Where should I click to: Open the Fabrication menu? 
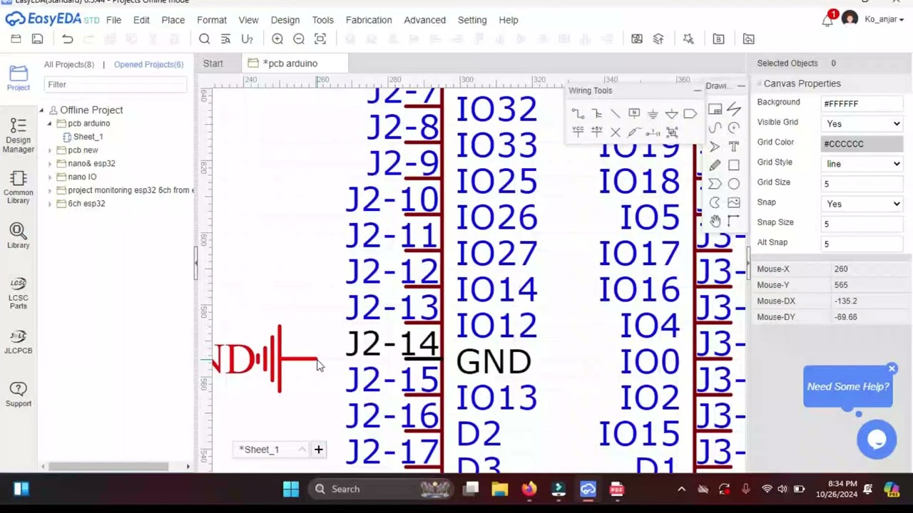click(x=369, y=20)
